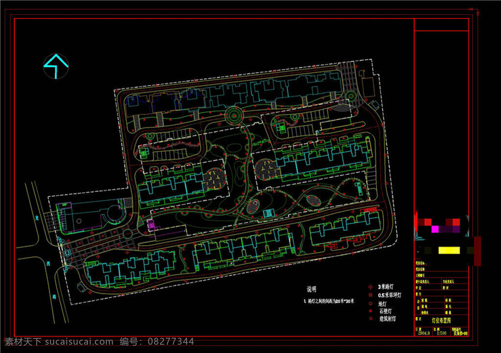Click the 0.5米草坪灯 legend label
Viewport: 501px width, 353px height.
pos(389,295)
